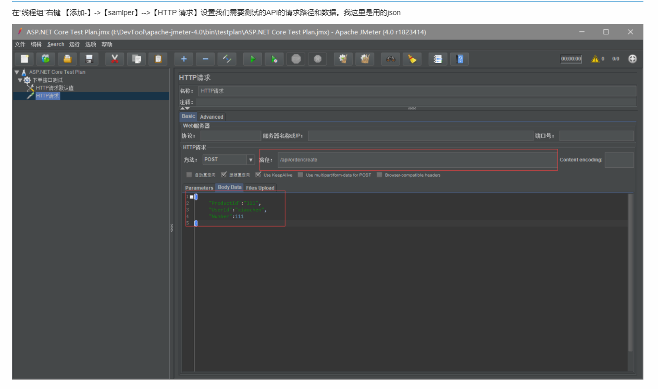Image resolution: width=658 pixels, height=389 pixels.
Task: Open the 帮助 menu
Action: pyautogui.click(x=107, y=44)
